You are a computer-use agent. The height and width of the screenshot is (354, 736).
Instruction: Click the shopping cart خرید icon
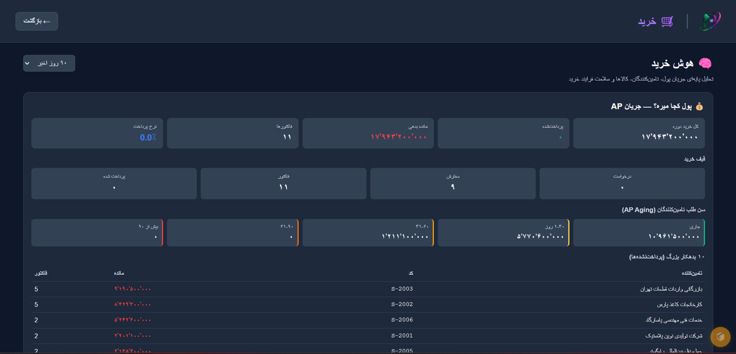[667, 21]
